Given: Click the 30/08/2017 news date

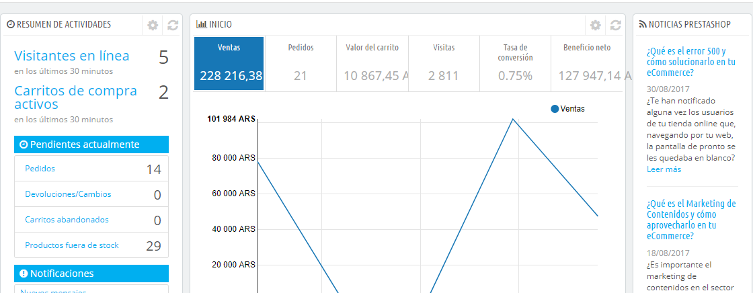Looking at the screenshot, I should click(x=668, y=90).
